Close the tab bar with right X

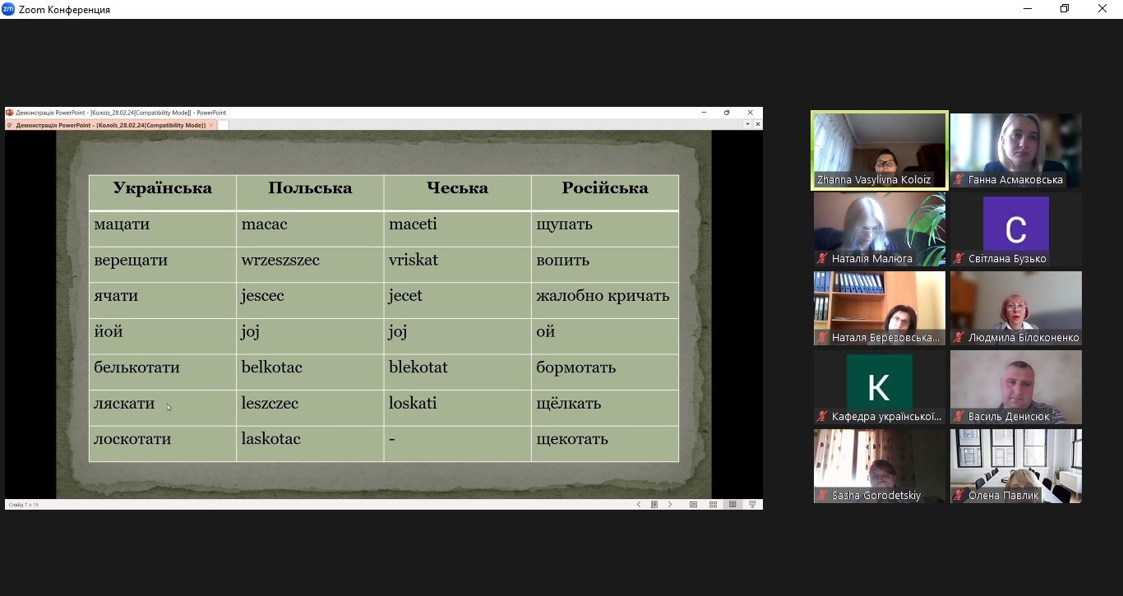click(x=757, y=125)
